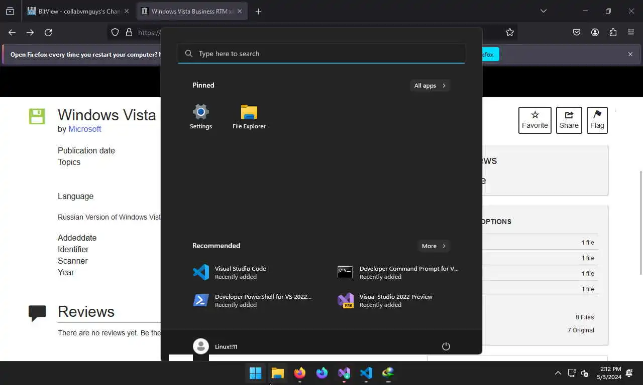Screen dimensions: 643x385
Task: Open the Save to Pocket button
Action: tap(577, 32)
